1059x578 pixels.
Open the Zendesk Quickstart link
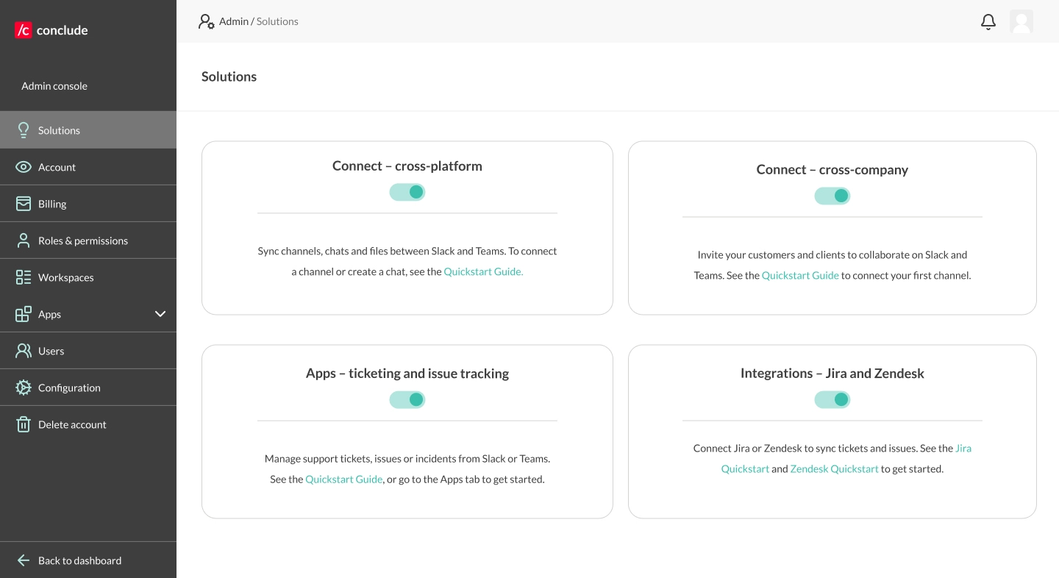834,468
